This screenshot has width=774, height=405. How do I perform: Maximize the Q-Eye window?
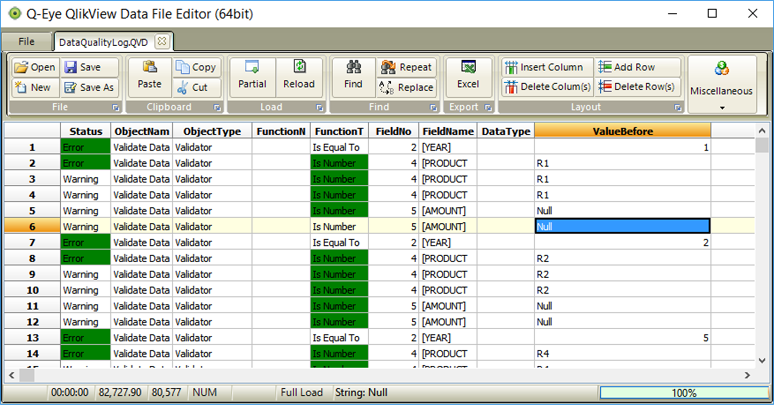point(712,13)
